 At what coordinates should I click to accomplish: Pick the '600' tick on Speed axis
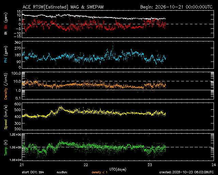(18, 104)
